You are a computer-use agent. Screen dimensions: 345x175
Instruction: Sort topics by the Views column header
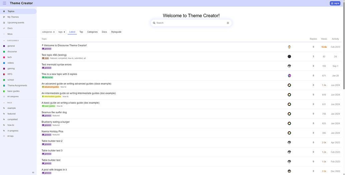324,39
